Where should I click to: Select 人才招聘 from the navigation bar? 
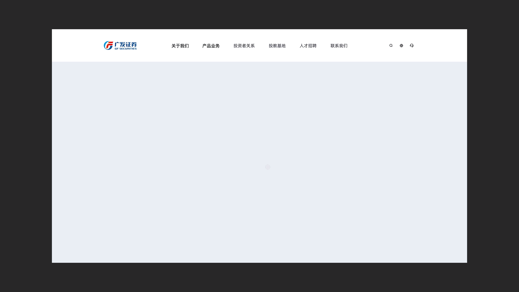[308, 46]
